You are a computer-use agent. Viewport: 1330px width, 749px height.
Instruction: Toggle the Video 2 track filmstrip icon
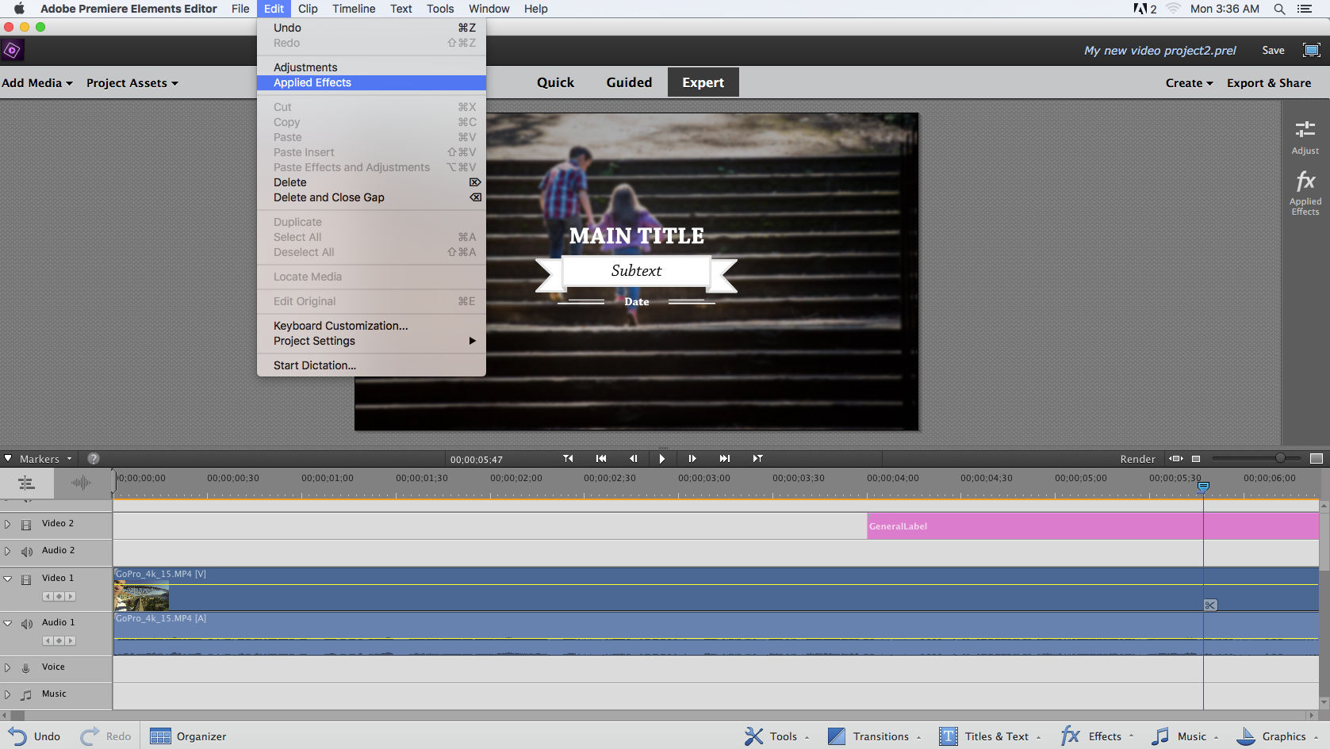coord(26,524)
